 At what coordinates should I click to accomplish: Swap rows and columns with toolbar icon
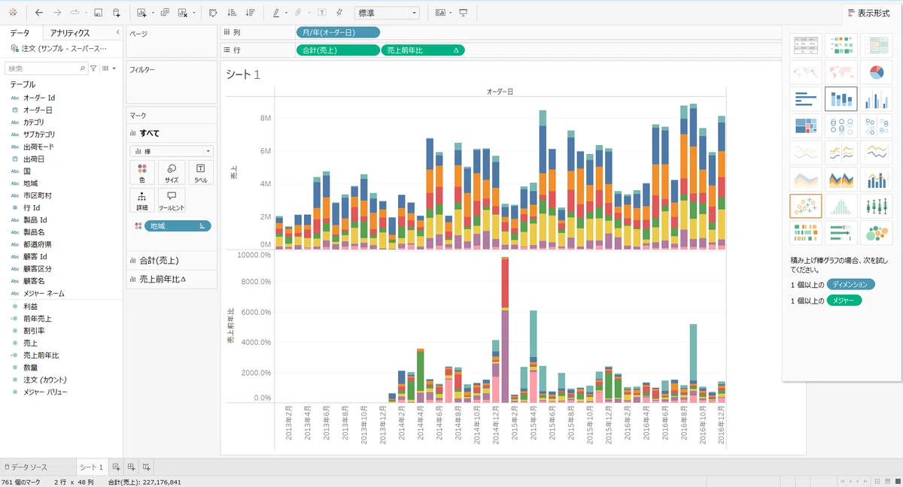(213, 13)
